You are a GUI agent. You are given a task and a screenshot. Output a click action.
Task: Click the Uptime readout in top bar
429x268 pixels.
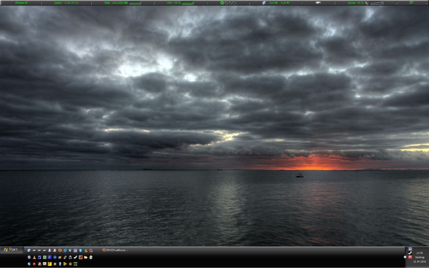66,3
